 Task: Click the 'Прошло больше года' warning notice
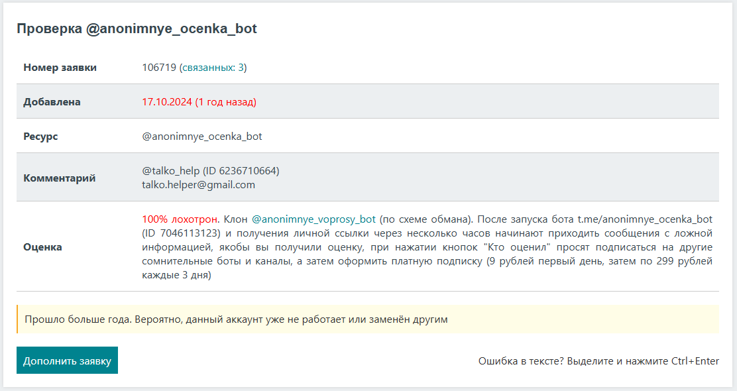click(x=368, y=319)
